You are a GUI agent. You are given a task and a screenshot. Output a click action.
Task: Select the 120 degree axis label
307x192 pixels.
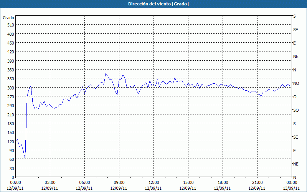pos(11,142)
